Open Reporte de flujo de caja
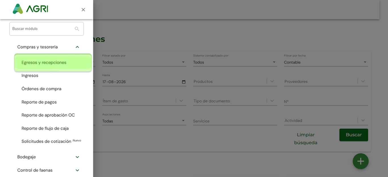The image size is (388, 177). (x=45, y=128)
